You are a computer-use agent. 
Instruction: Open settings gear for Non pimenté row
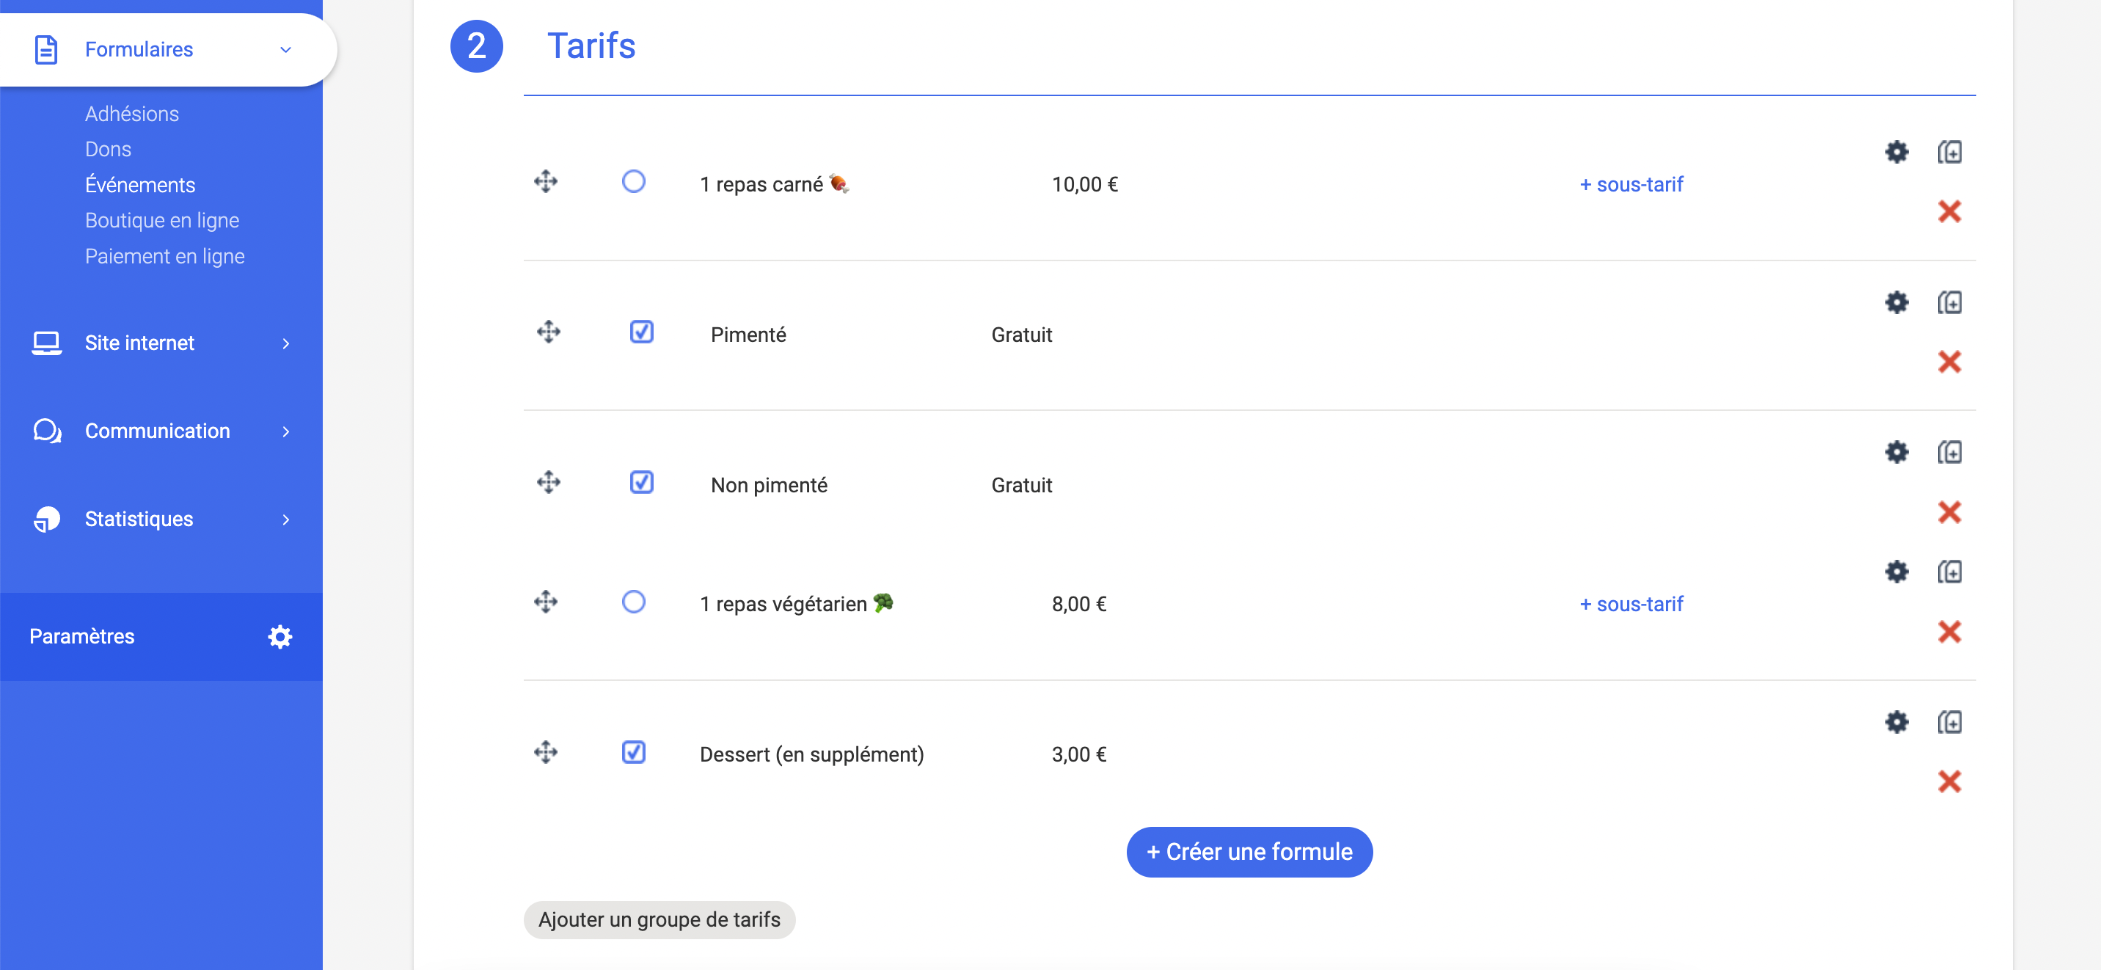pos(1896,452)
